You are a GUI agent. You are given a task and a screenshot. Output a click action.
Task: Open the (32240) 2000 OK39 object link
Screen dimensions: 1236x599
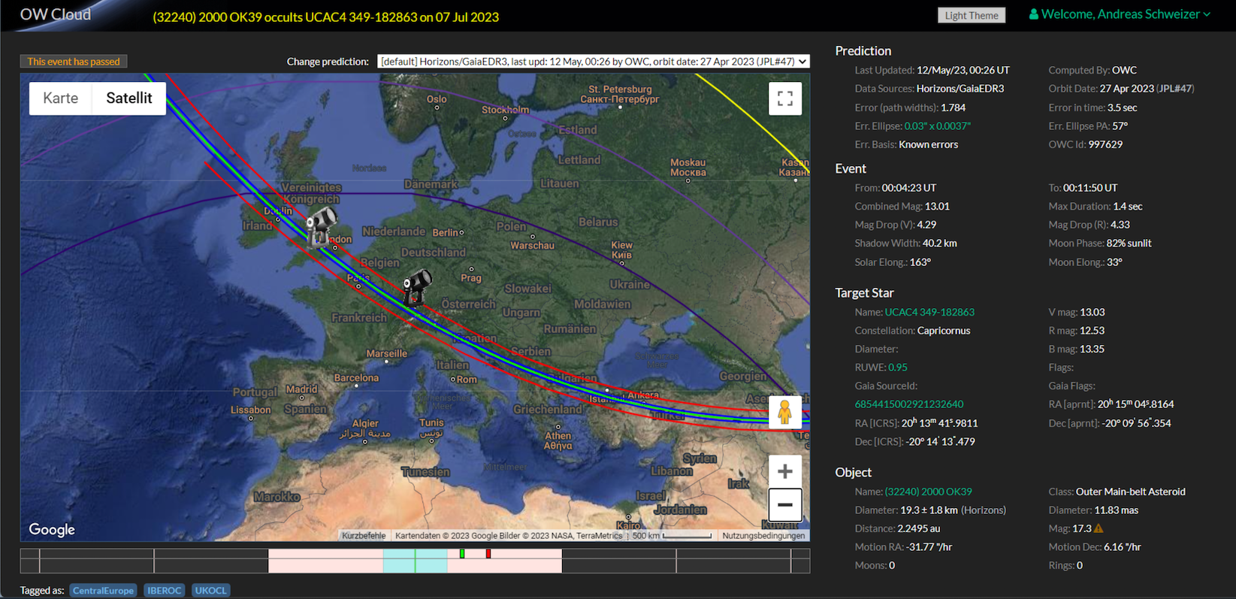[928, 492]
